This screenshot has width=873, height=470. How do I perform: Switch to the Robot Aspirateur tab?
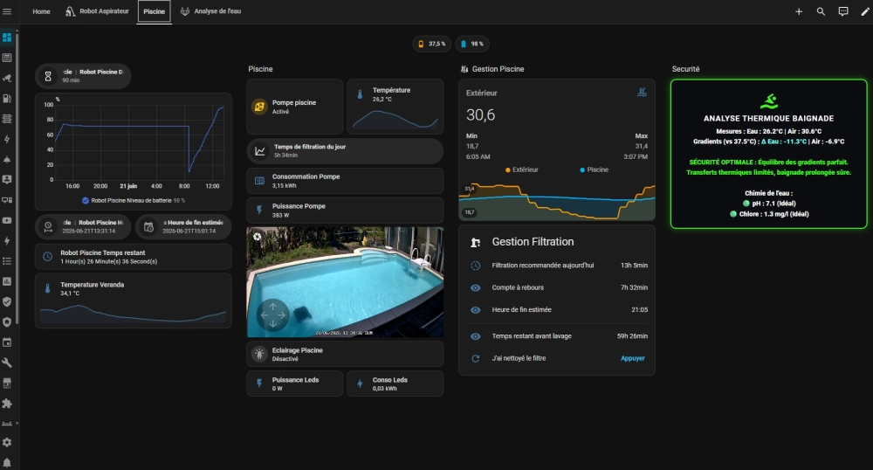pyautogui.click(x=98, y=11)
